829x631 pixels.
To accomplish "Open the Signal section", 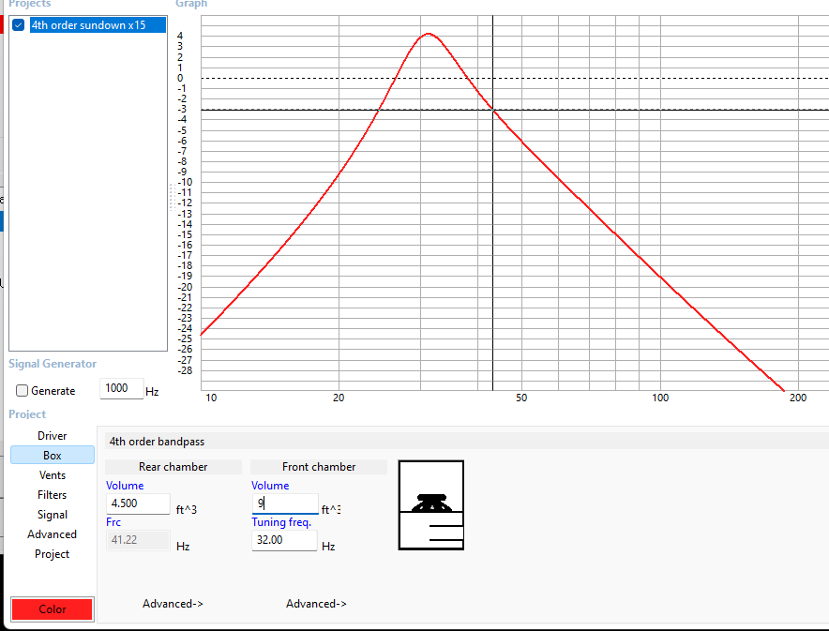I will 53,515.
